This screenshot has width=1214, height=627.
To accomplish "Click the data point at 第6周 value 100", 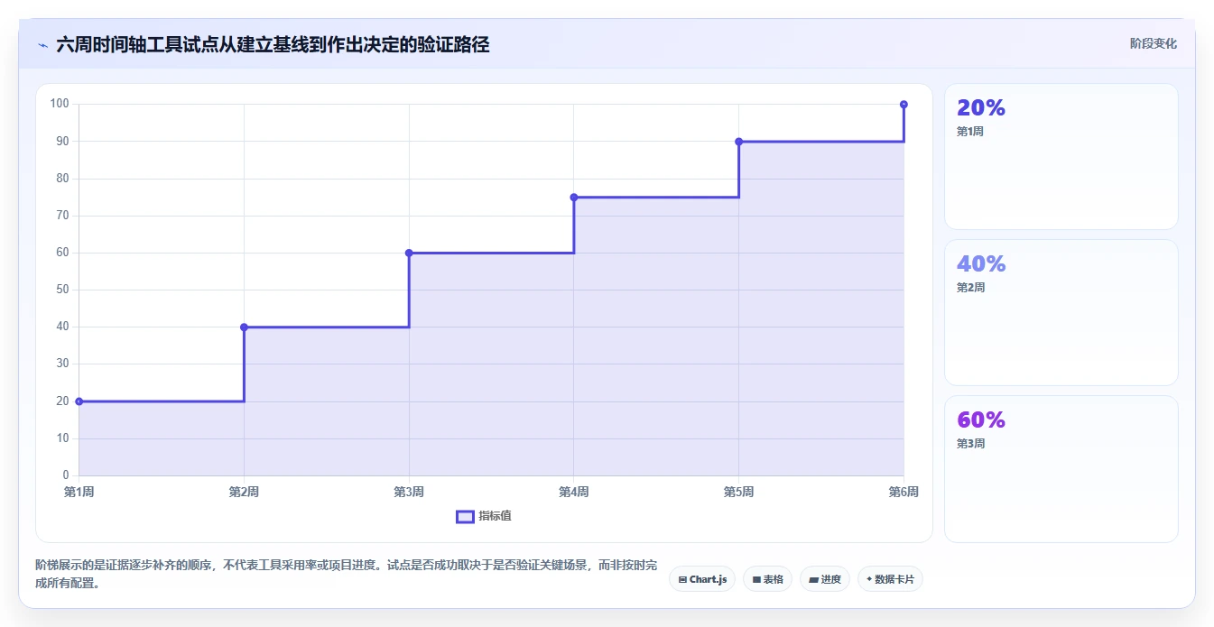I will [904, 105].
